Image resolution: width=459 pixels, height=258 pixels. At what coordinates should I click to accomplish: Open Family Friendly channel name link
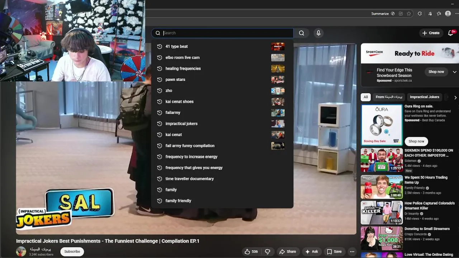(415, 188)
